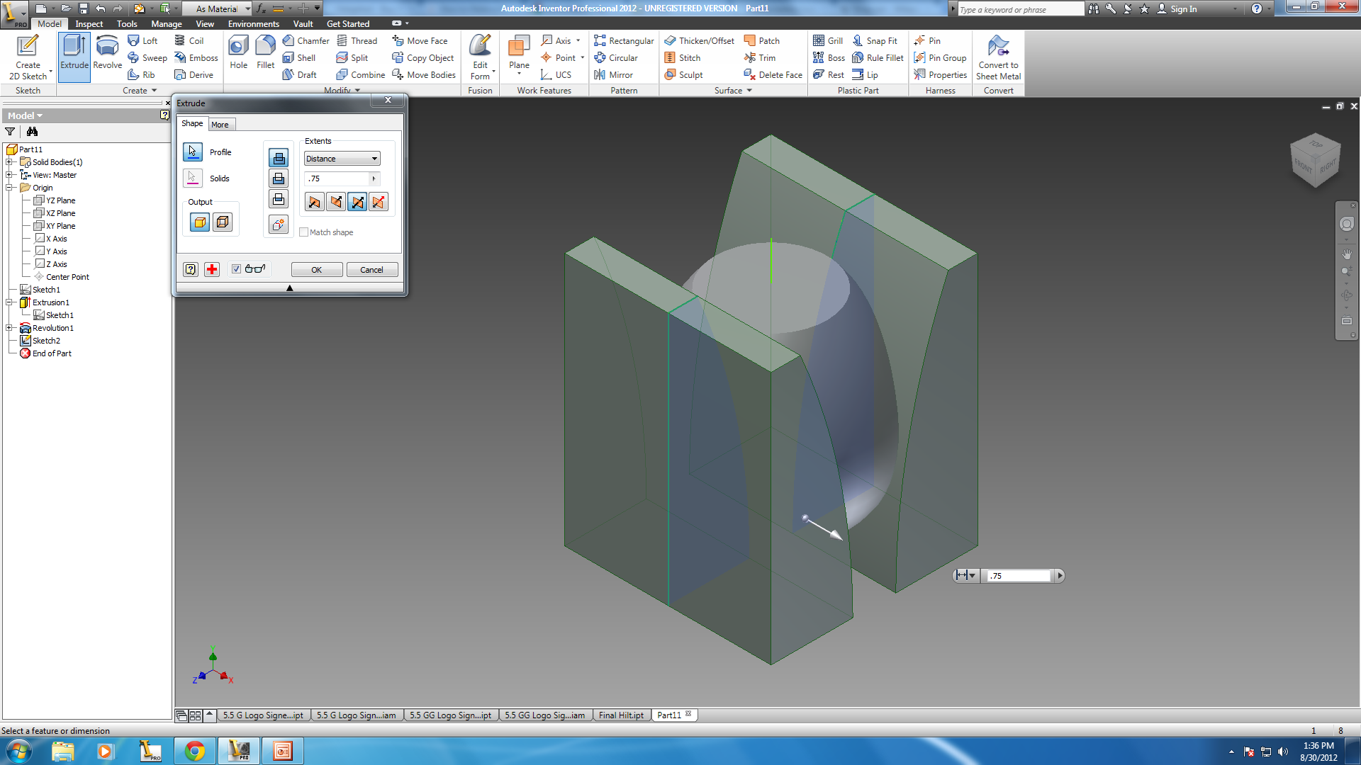Set extrude Direction 1
Screen dimensions: 1361x765
[314, 203]
